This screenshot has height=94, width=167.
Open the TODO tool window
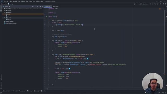[x=16, y=91]
